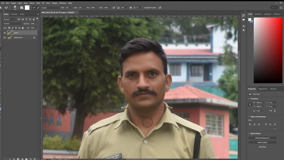Hide Layer 1 with its eye icon
This screenshot has height=160, width=284.
coord(5,33)
